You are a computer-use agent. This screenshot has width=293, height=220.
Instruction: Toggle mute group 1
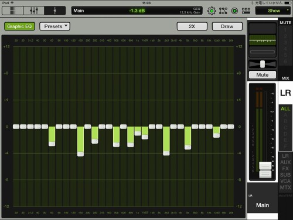[285, 30]
